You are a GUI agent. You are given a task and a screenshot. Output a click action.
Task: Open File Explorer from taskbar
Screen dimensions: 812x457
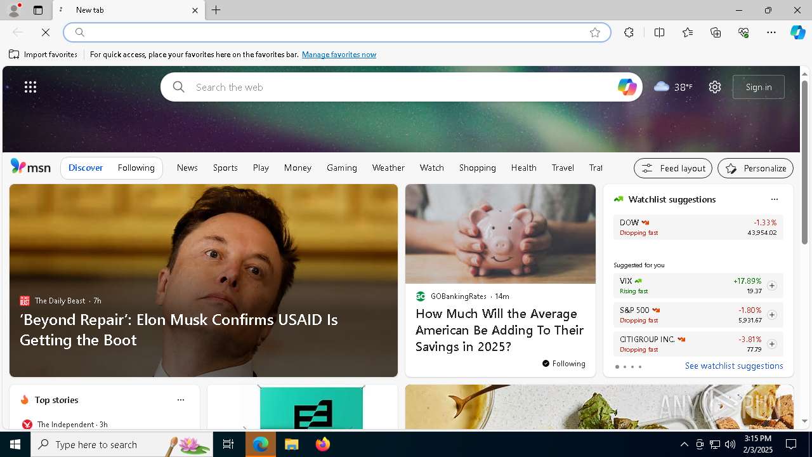(x=291, y=444)
